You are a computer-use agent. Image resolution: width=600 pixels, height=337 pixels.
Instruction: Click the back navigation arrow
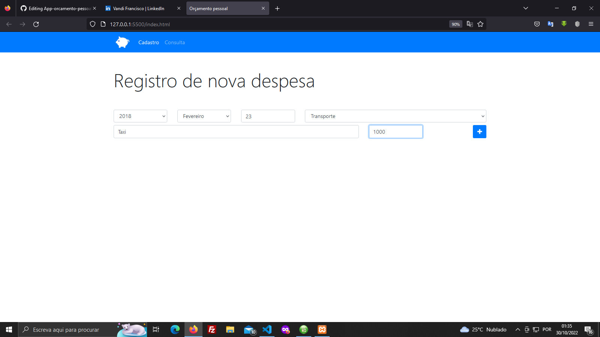point(9,24)
